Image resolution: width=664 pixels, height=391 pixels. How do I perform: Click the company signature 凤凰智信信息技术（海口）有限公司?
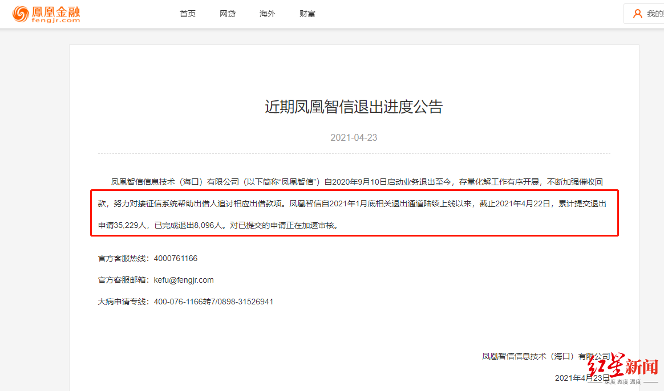545,355
